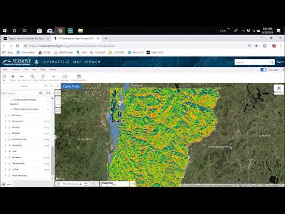Click the Zoom Out minus tool

click(x=21, y=77)
